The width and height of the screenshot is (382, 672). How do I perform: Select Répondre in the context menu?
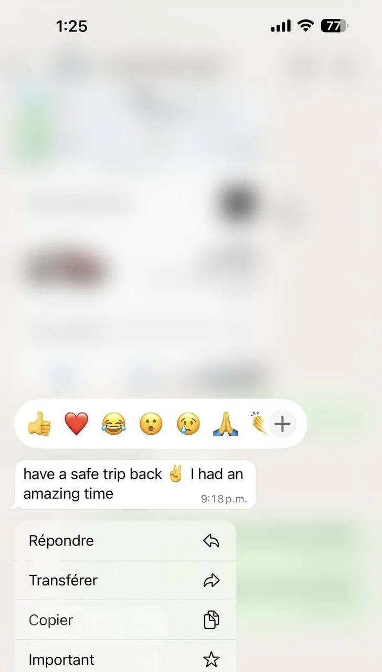coord(125,541)
